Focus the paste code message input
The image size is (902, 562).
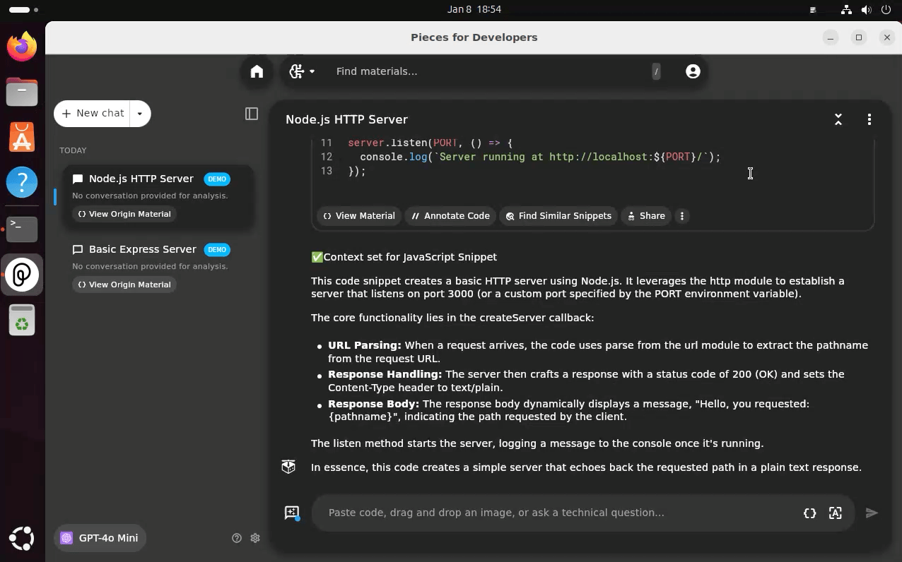click(558, 513)
